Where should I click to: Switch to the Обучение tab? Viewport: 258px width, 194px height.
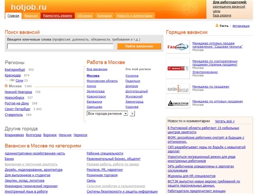pos(85,16)
